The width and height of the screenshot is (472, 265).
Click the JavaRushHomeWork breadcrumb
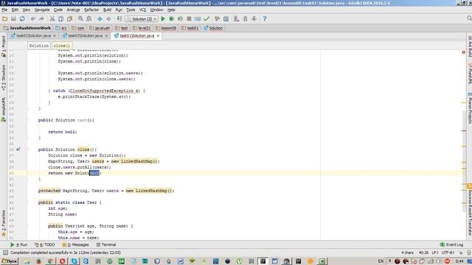pyautogui.click(x=27, y=28)
